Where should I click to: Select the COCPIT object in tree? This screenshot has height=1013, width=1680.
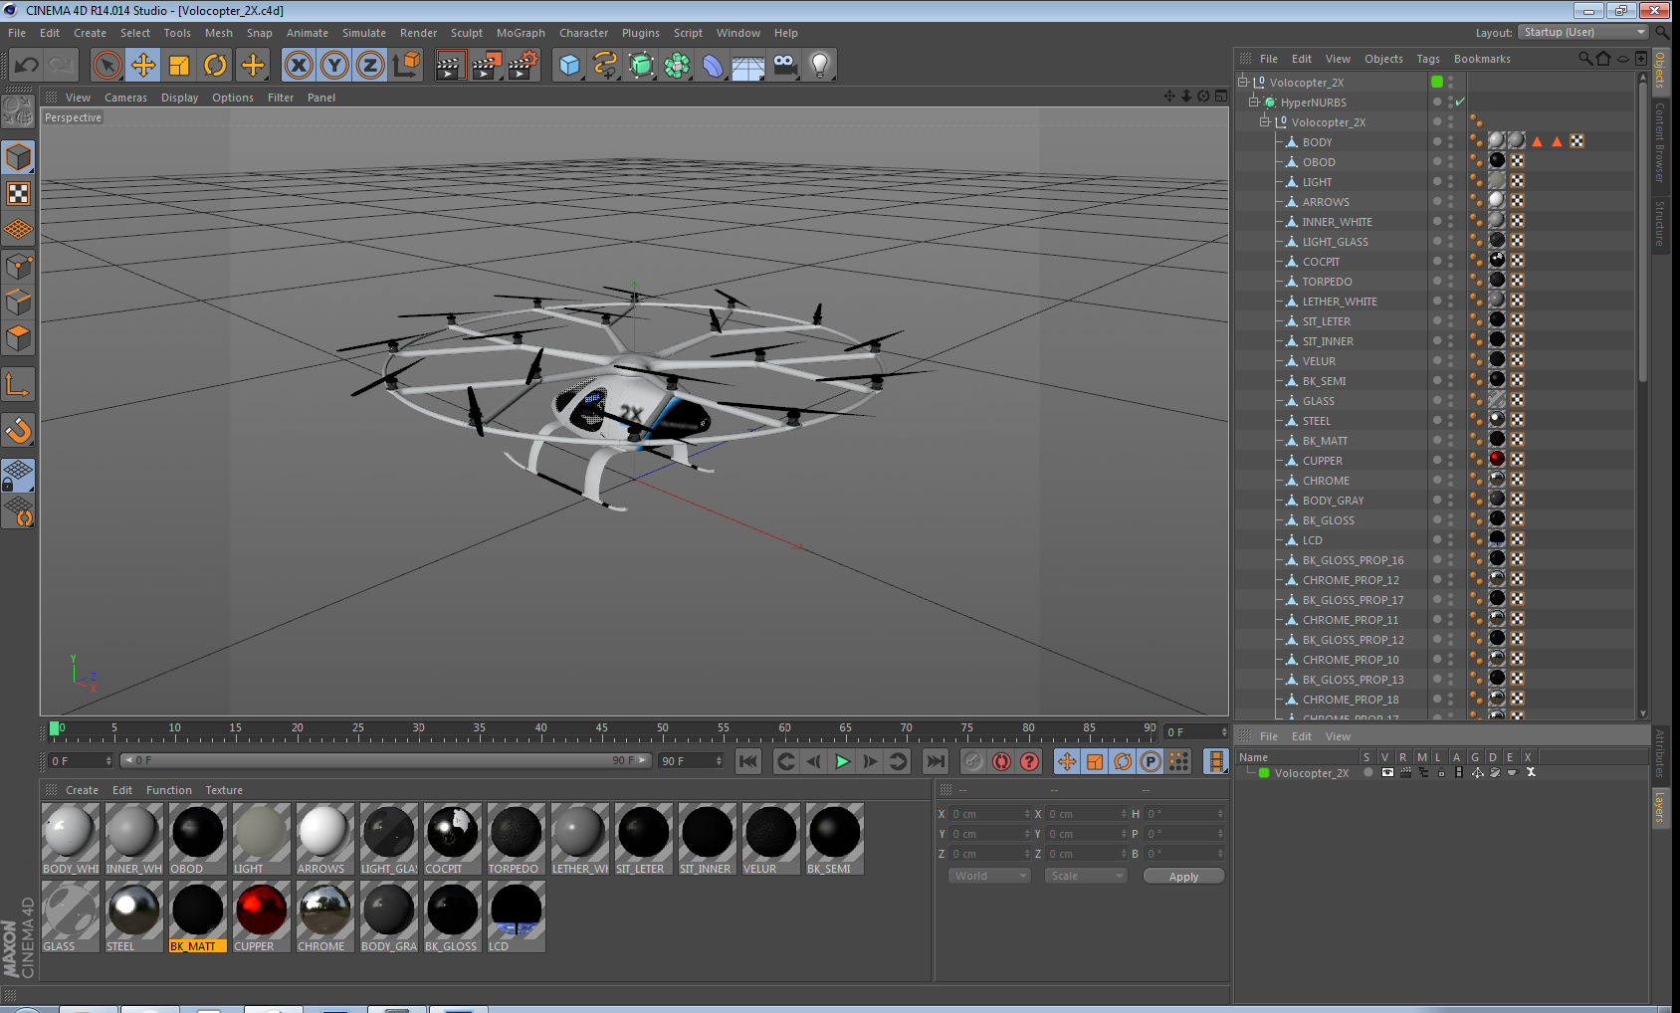coord(1321,262)
